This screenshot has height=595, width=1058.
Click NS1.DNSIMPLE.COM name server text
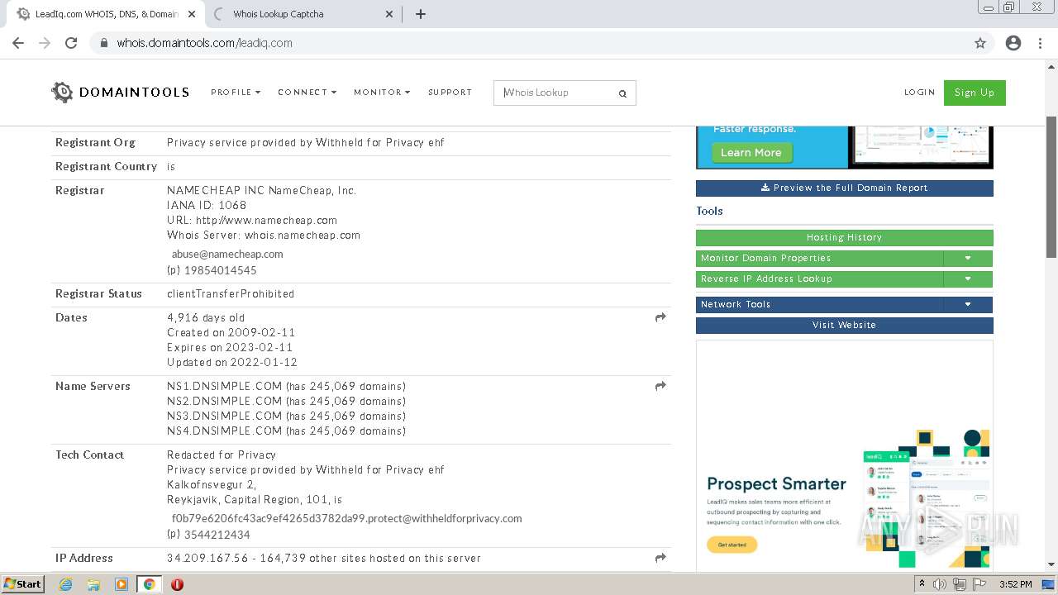coord(224,386)
